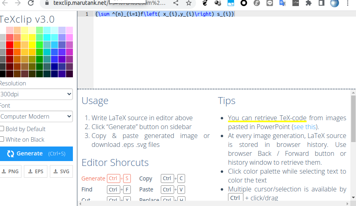Open the black ring extension icon
The image size is (356, 206).
tap(244, 3)
